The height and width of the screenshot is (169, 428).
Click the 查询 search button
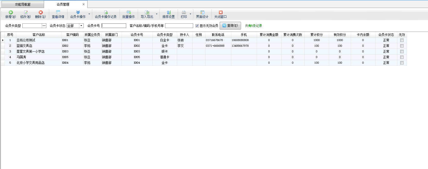pos(230,26)
